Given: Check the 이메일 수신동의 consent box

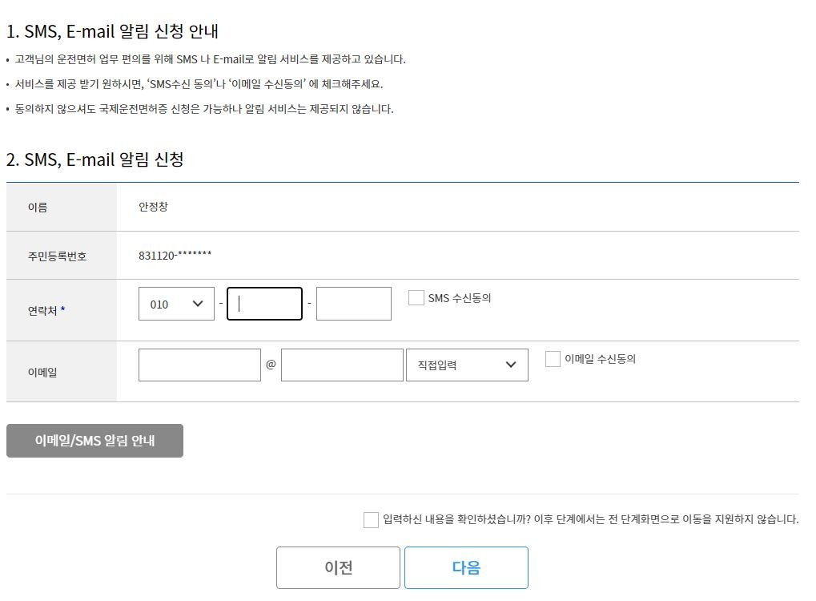Looking at the screenshot, I should click(x=552, y=359).
